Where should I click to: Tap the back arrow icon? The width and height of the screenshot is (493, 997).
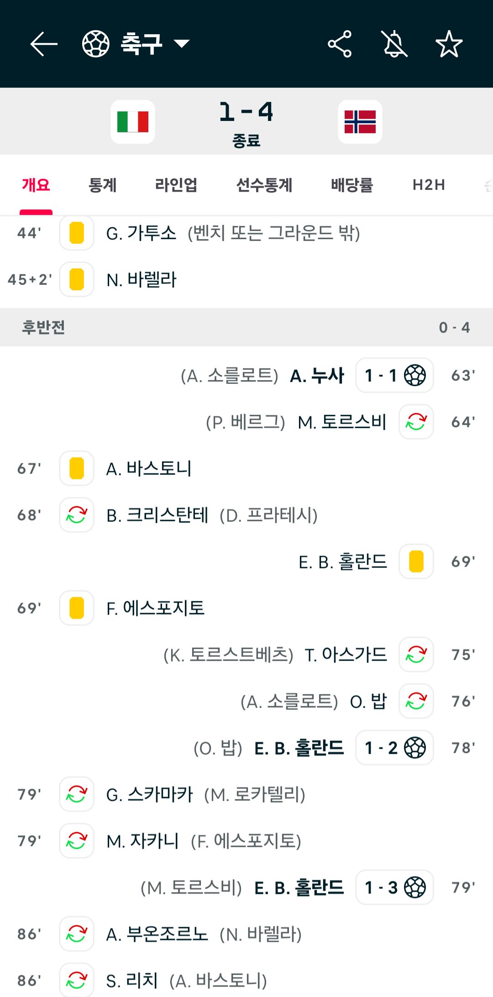44,44
